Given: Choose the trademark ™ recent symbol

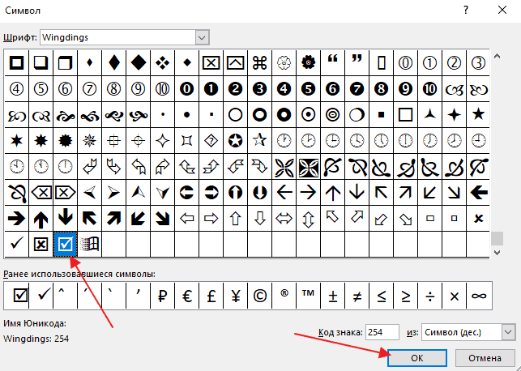Looking at the screenshot, I should (307, 296).
